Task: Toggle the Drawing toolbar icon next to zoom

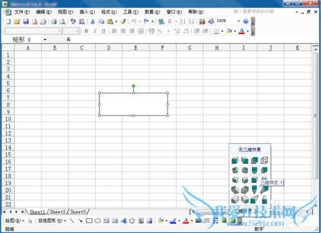Action: tap(211, 21)
